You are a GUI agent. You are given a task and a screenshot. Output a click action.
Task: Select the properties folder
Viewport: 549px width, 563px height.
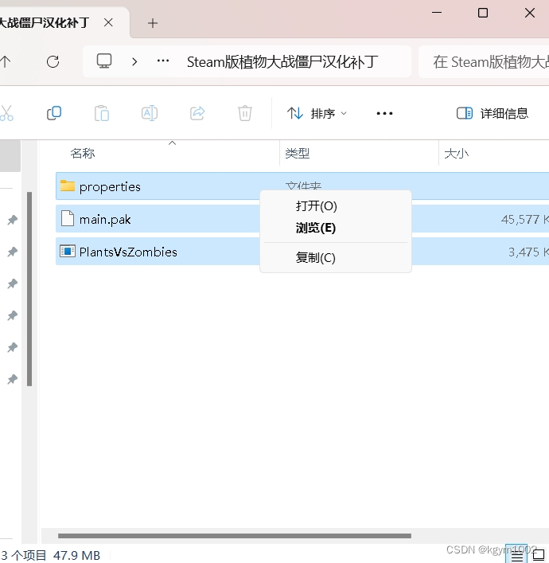pyautogui.click(x=302, y=186)
